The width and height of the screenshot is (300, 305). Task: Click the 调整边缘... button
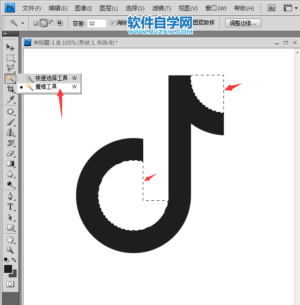click(243, 23)
